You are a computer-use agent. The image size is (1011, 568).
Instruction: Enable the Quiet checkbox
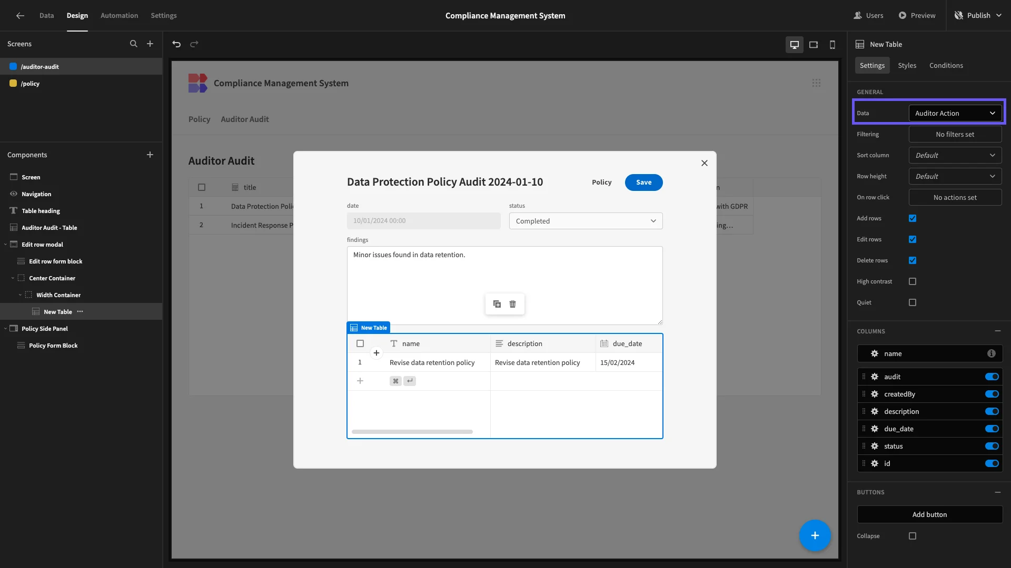point(913,302)
